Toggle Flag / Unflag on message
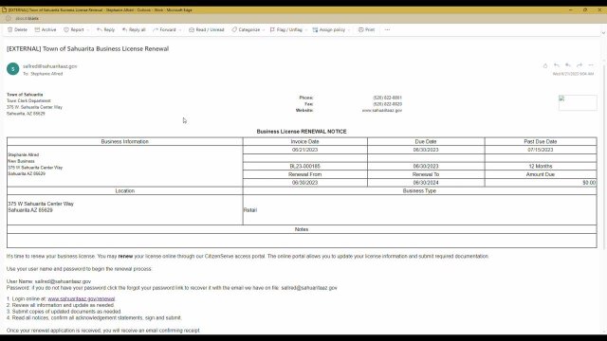Viewport: 607px width, 341px height. (x=286, y=29)
